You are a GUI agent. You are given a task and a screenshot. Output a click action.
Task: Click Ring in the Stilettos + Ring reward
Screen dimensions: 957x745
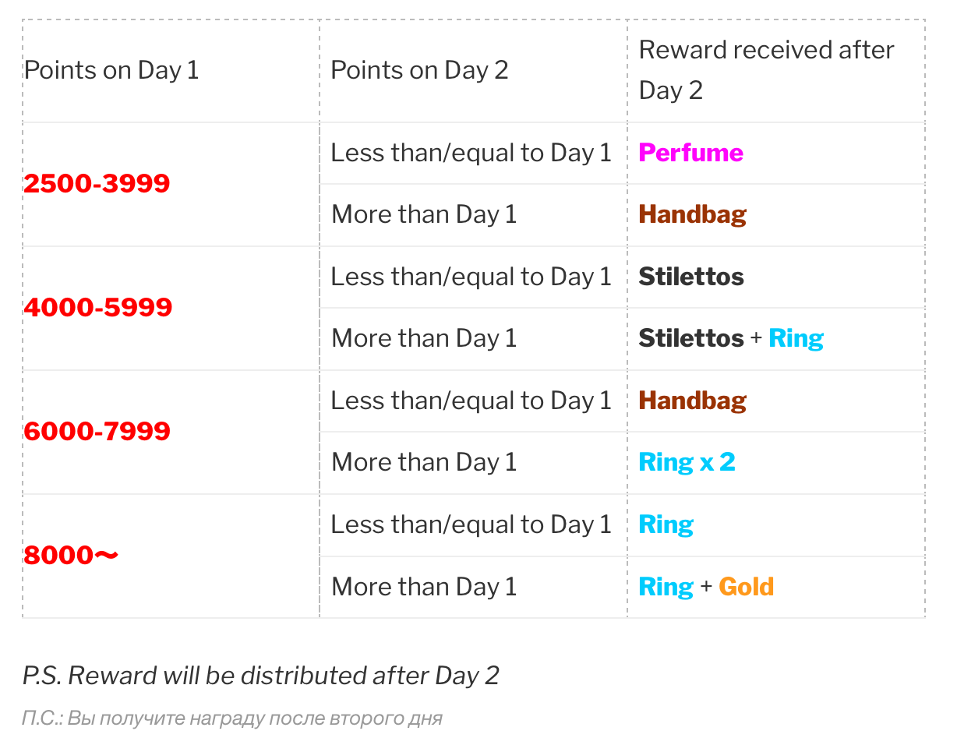click(796, 338)
